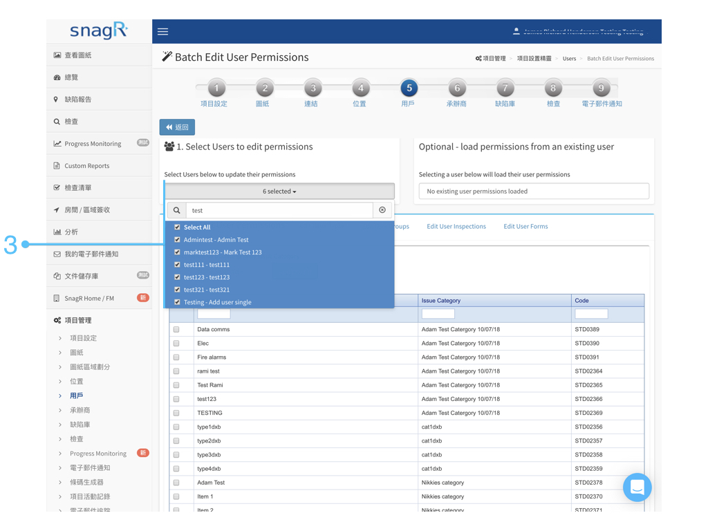This screenshot has width=708, height=531.
Task: Clear the user search with the X icon
Action: [382, 210]
